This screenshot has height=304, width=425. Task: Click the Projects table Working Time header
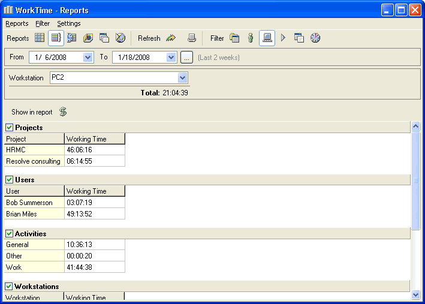pos(95,139)
